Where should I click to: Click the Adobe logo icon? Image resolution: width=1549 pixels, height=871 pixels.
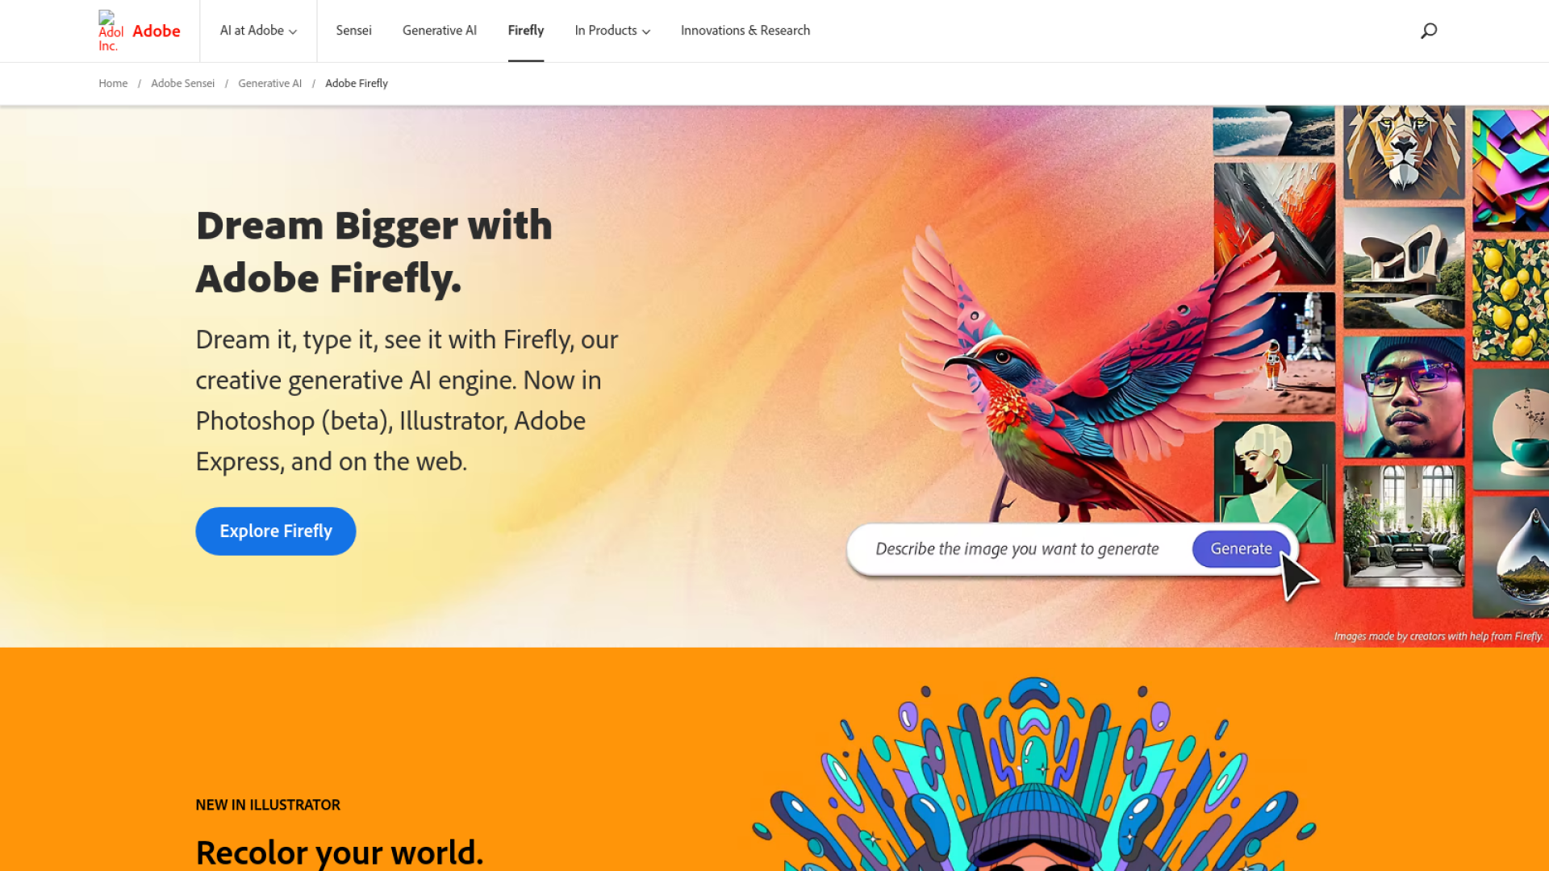(x=111, y=31)
